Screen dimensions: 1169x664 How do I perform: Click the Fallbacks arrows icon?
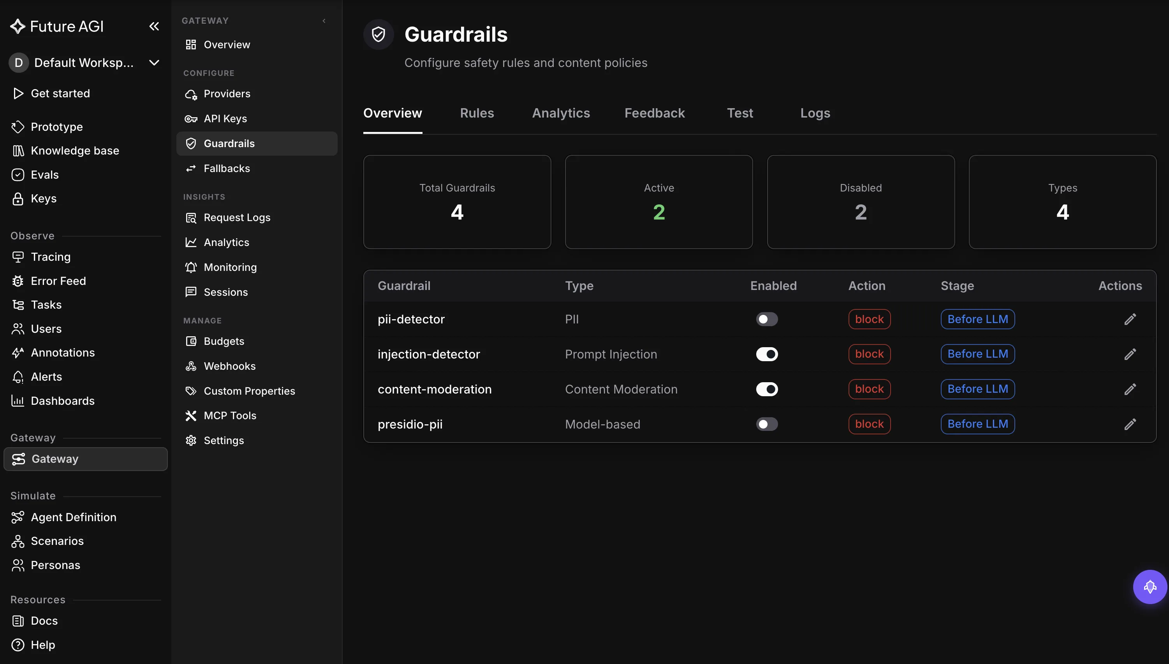click(191, 168)
